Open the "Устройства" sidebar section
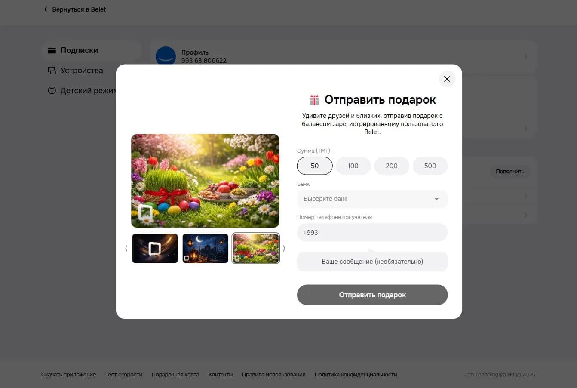The image size is (577, 388). point(81,71)
